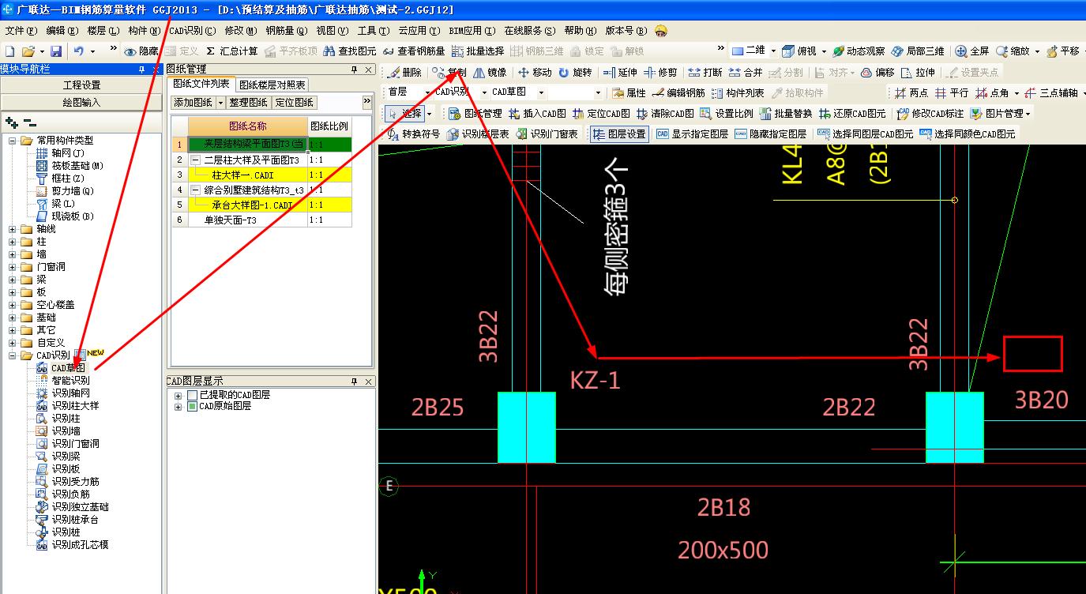The width and height of the screenshot is (1086, 594).
Task: Start 动态观察 dynamic orbit view
Action: pyautogui.click(x=859, y=51)
